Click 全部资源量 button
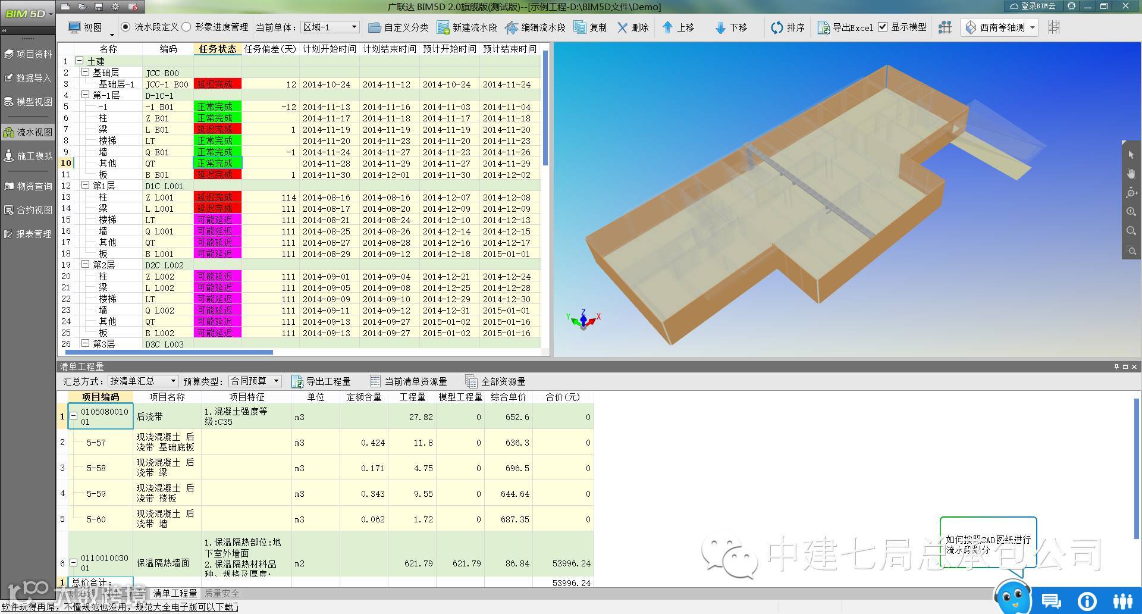Screen dimensions: 1142x614 tap(496, 381)
